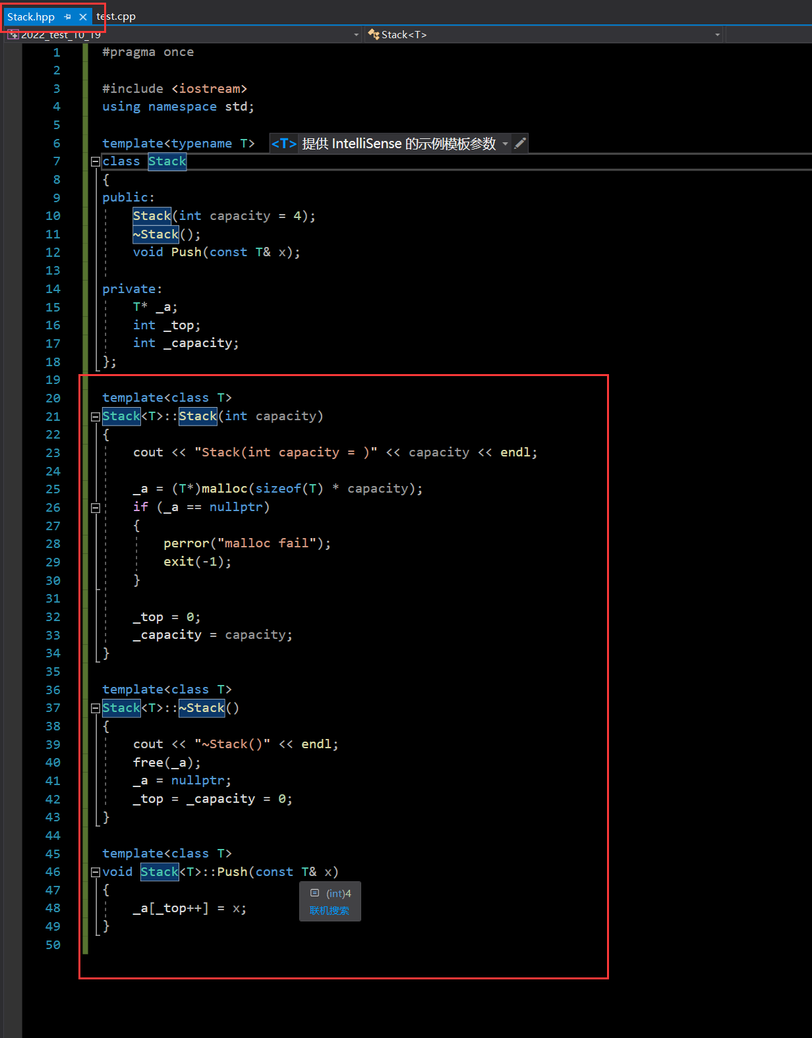Pin the Stack.hpp tab

pyautogui.click(x=68, y=17)
